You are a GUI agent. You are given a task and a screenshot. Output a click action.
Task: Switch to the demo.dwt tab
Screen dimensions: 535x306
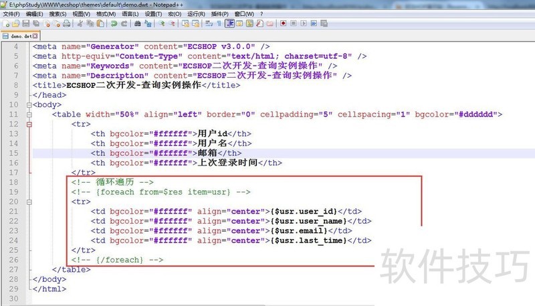[x=19, y=36]
